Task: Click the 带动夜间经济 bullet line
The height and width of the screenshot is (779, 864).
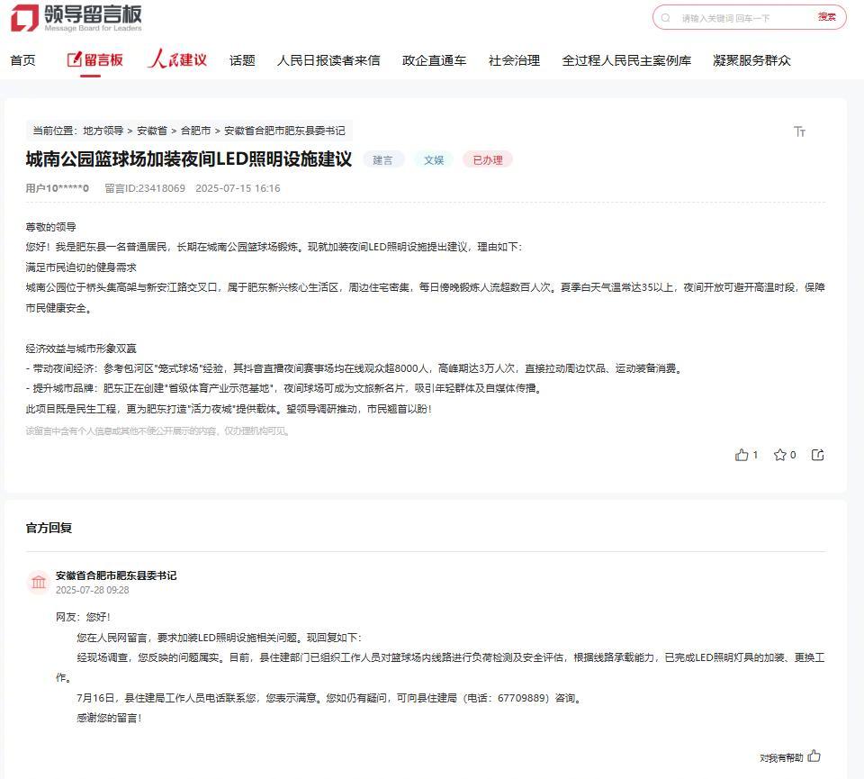Action: click(x=355, y=368)
